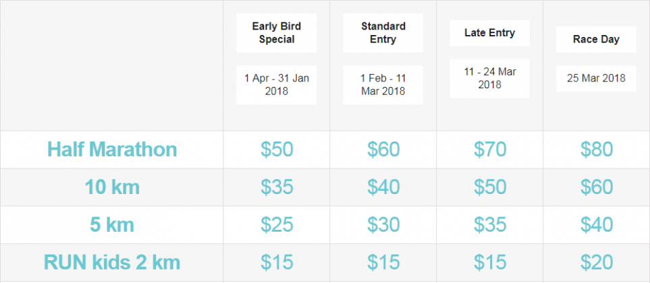Viewport: 650px width, 283px height.
Task: Click the Standard Entry header
Action: (383, 33)
